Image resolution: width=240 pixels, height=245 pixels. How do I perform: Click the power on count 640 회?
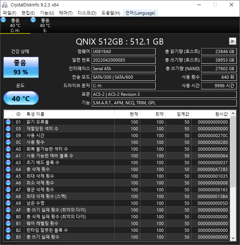(x=219, y=77)
